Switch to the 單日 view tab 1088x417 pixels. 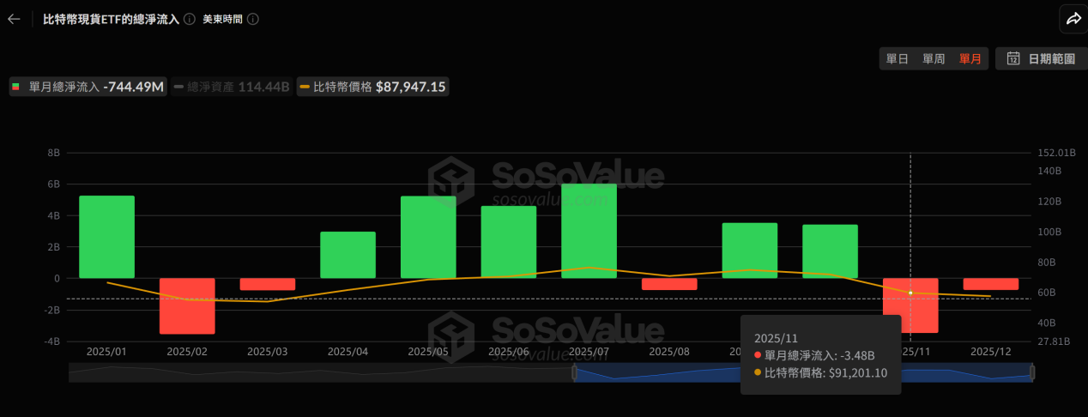point(898,58)
